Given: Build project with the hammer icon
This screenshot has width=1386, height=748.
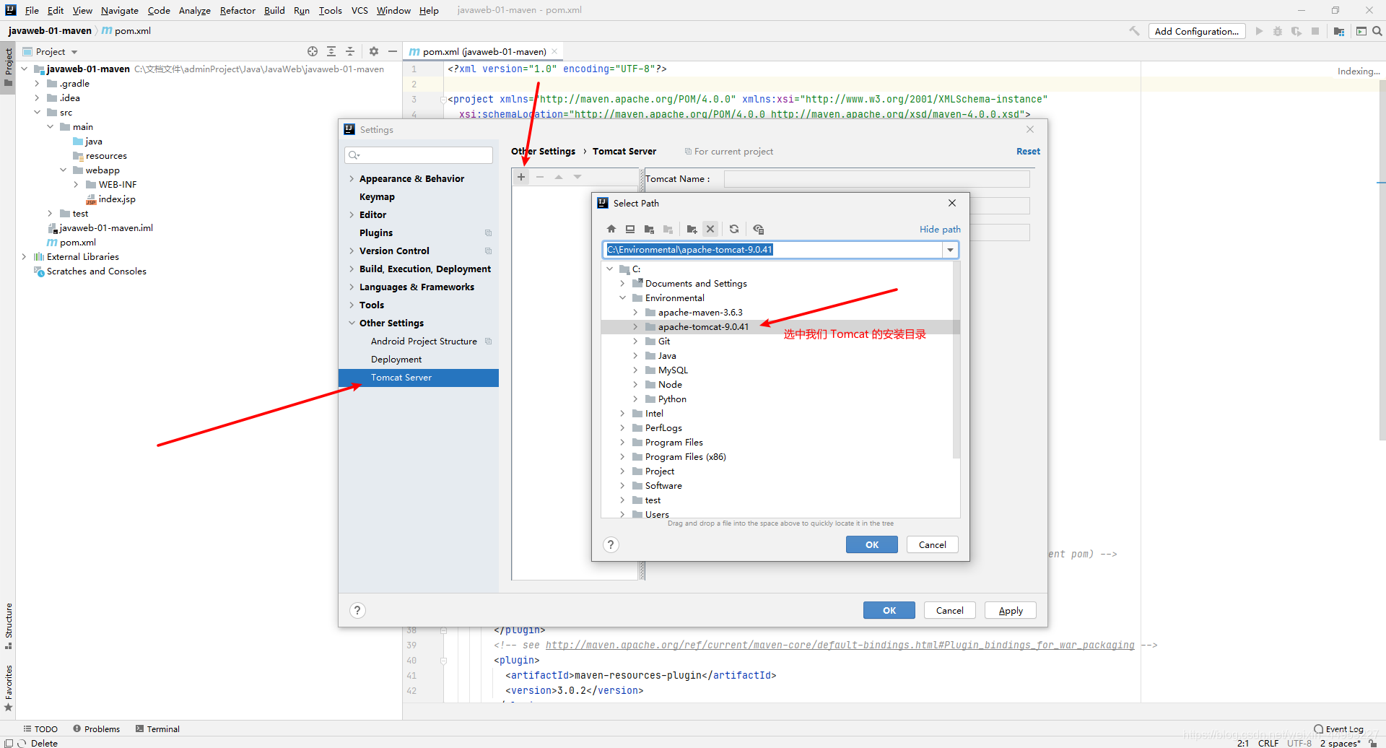Looking at the screenshot, I should pos(1135,31).
